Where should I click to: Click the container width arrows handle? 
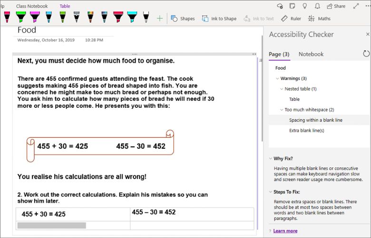254,54
